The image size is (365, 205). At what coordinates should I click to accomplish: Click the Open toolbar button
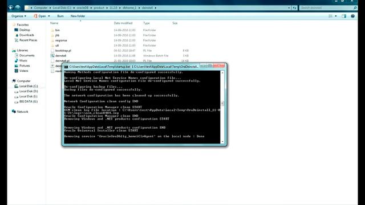pos(40,16)
